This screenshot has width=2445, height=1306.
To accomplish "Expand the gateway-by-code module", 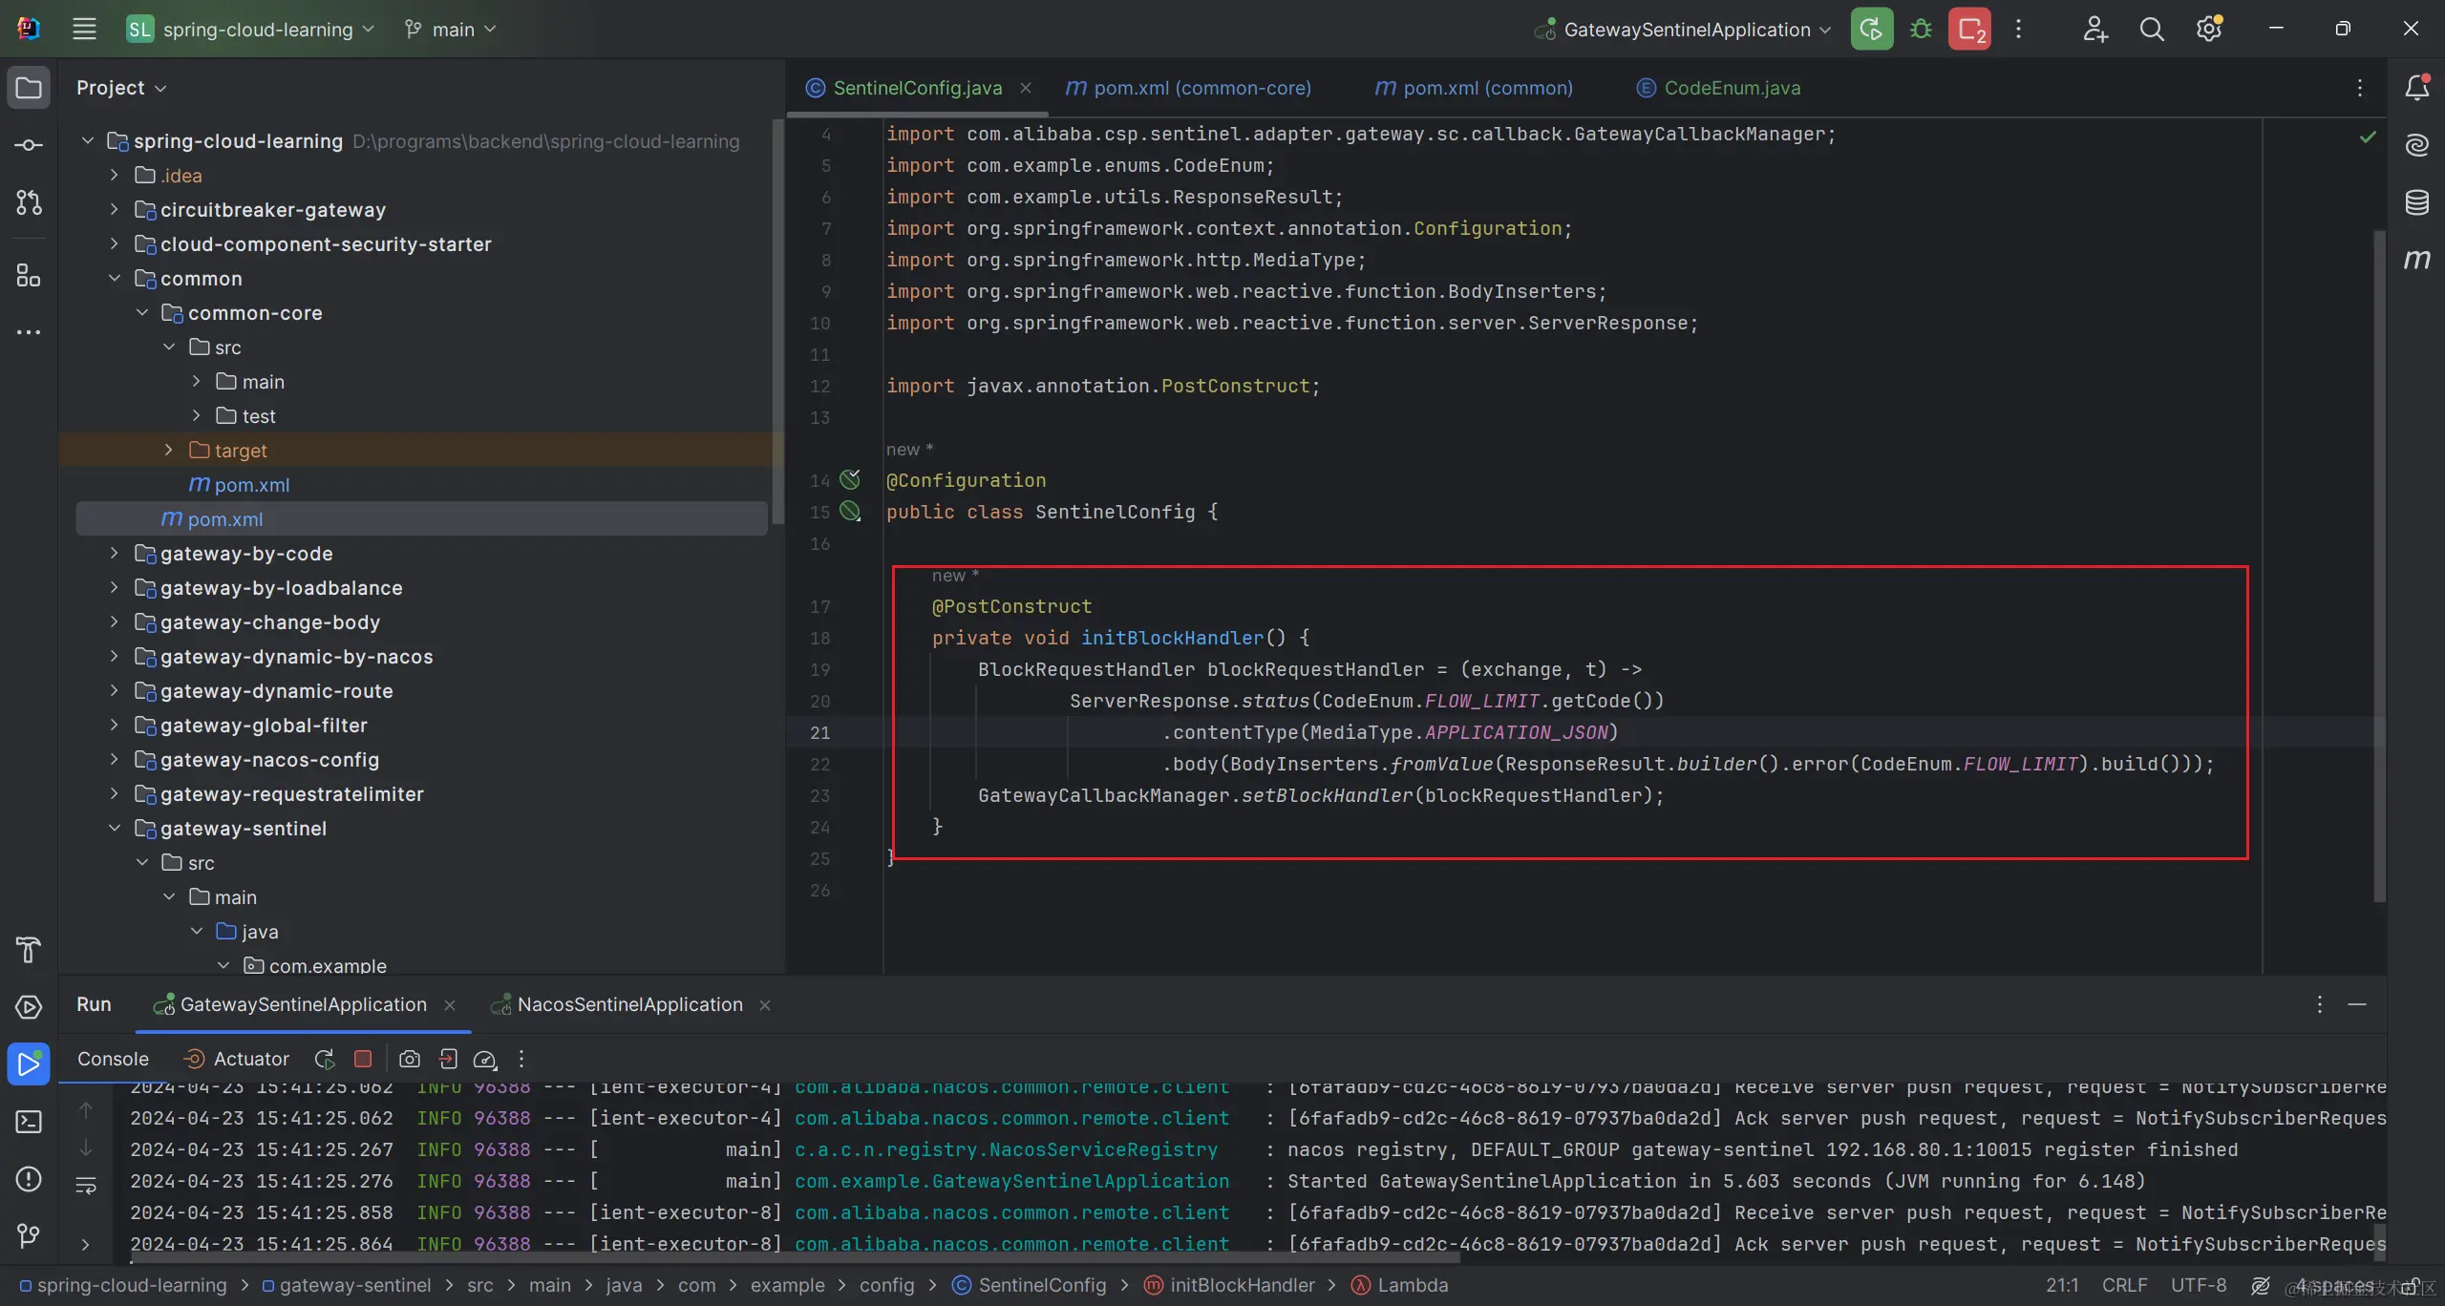I will point(114,554).
